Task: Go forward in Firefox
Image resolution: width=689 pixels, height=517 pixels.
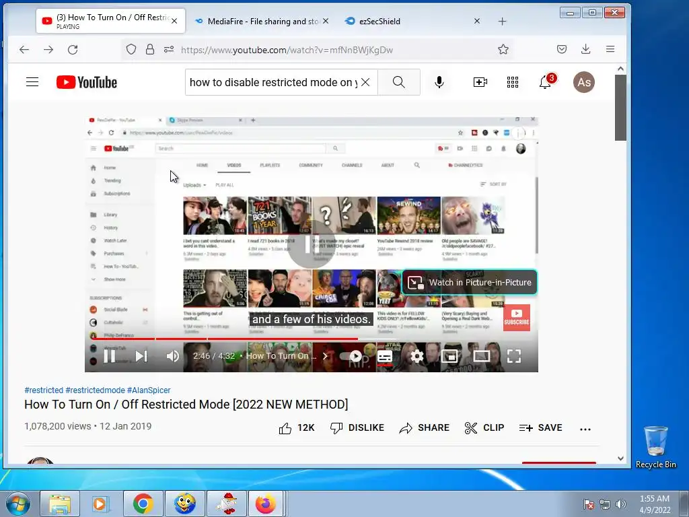Action: (x=48, y=50)
